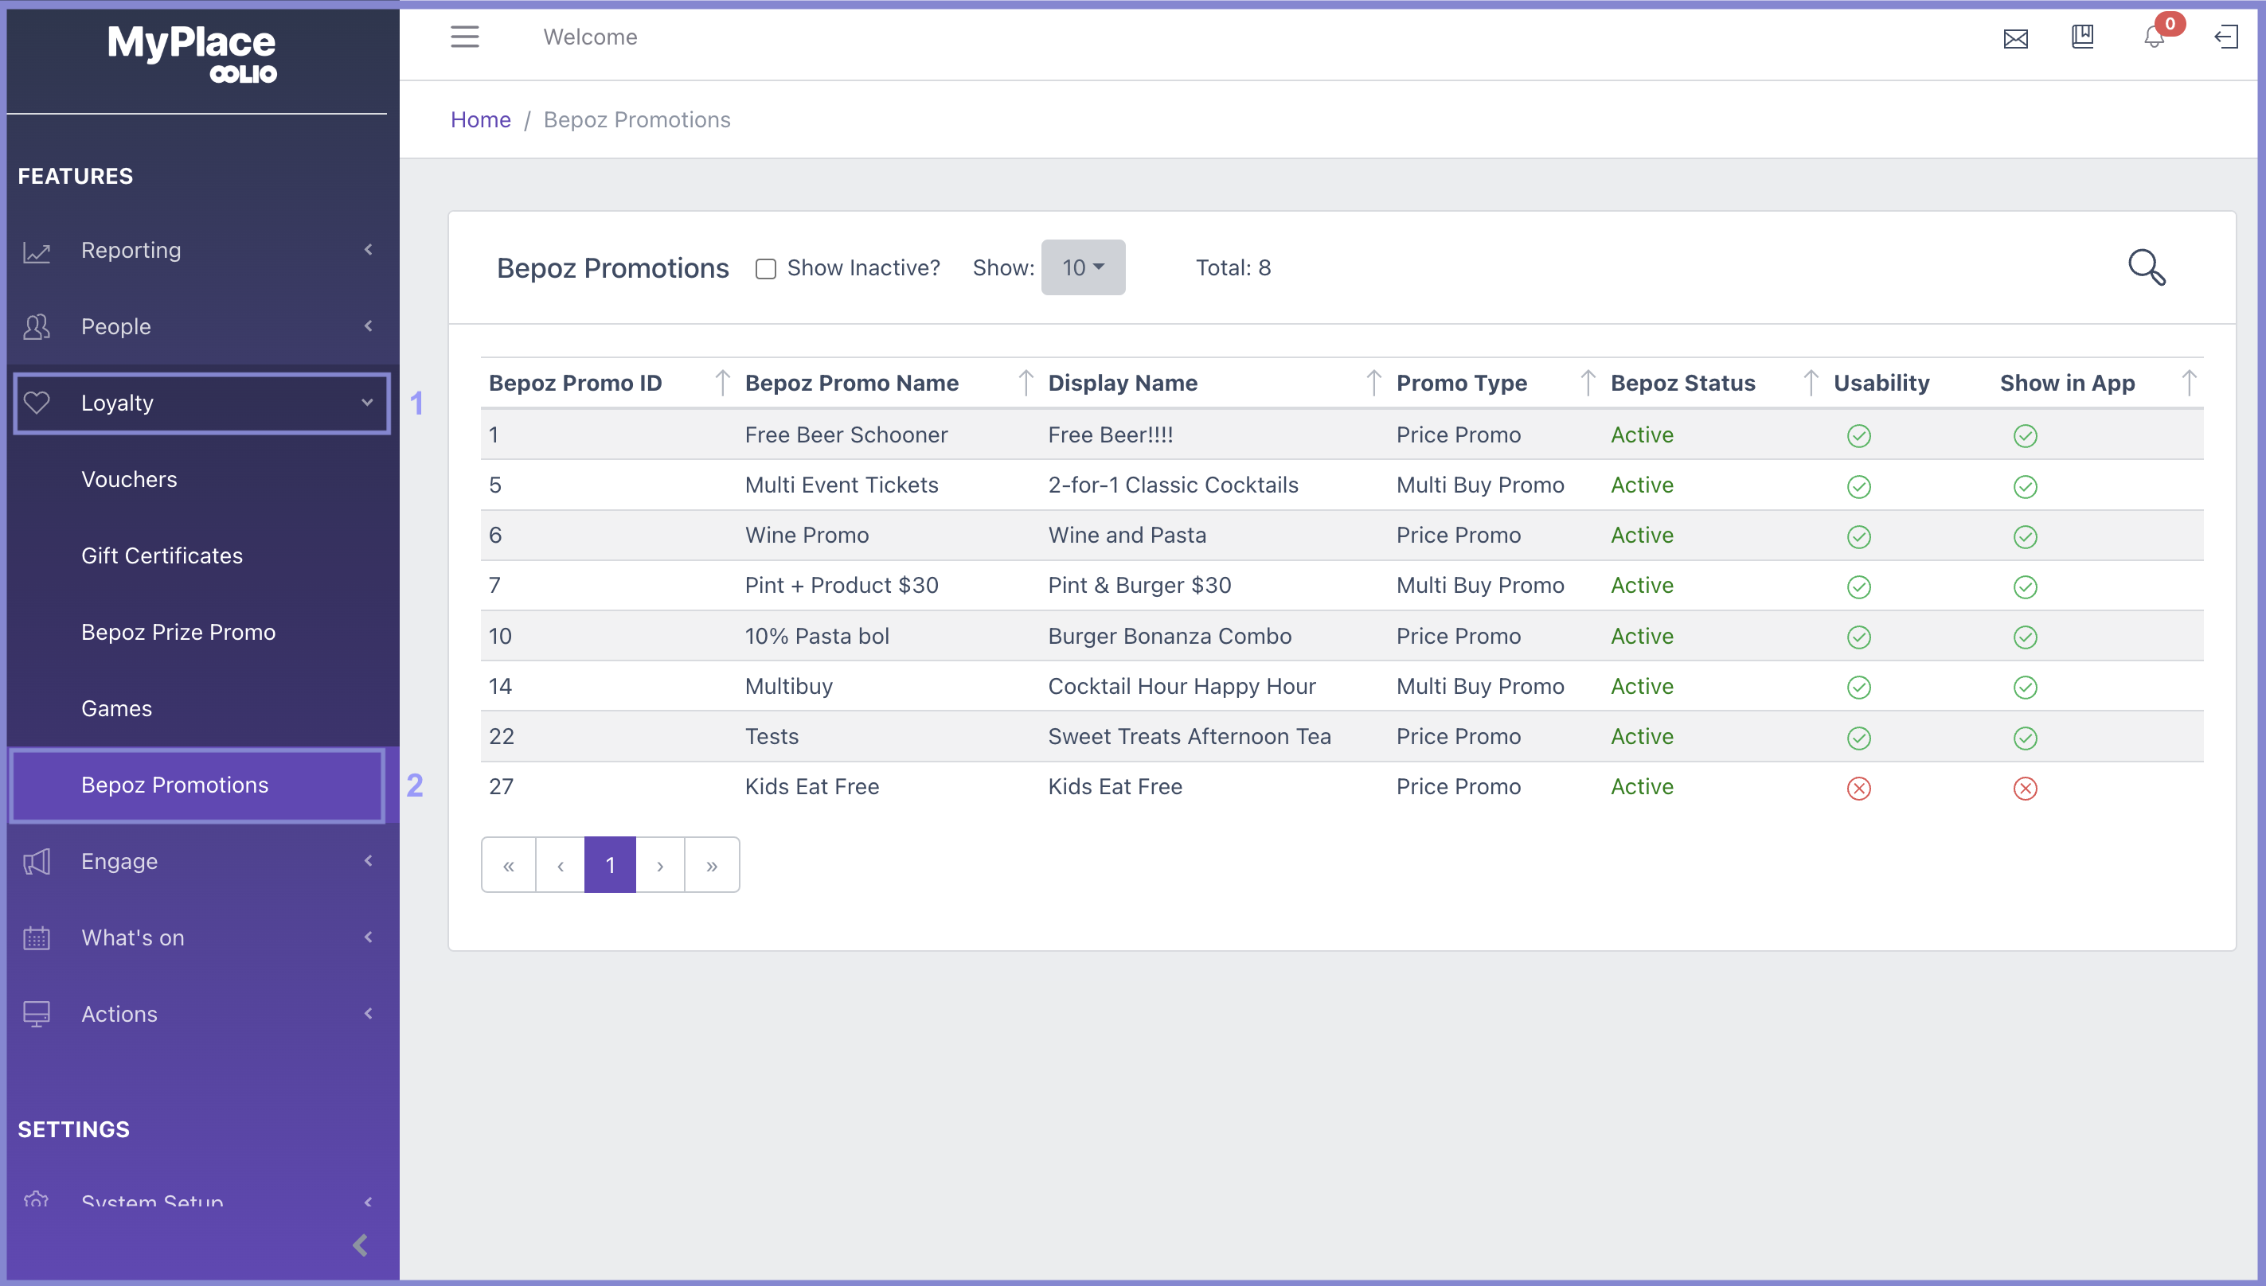Click the logout icon
Screen dimensions: 2266x1286
[x=2225, y=37]
